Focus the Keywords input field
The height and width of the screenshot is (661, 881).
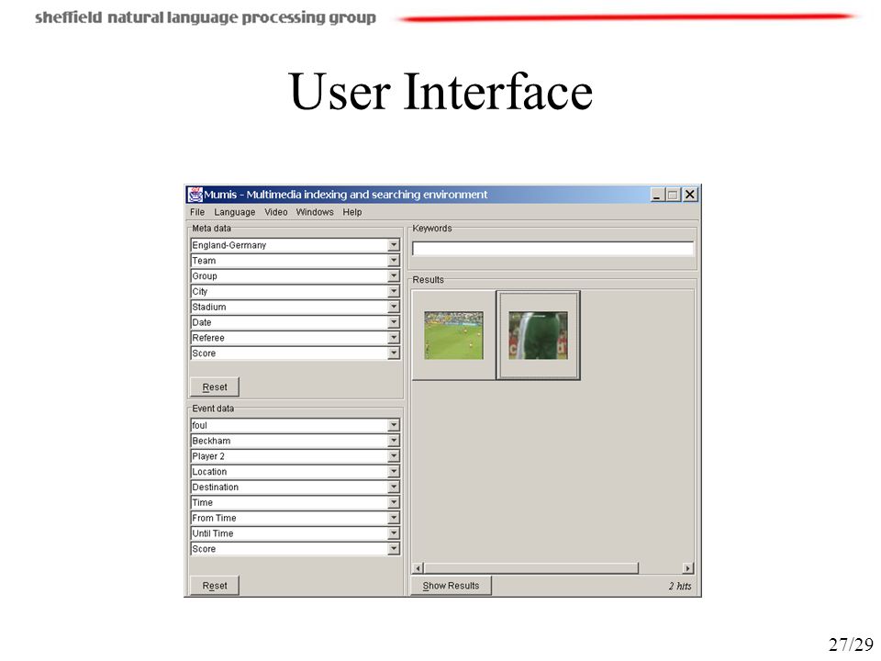coord(552,249)
